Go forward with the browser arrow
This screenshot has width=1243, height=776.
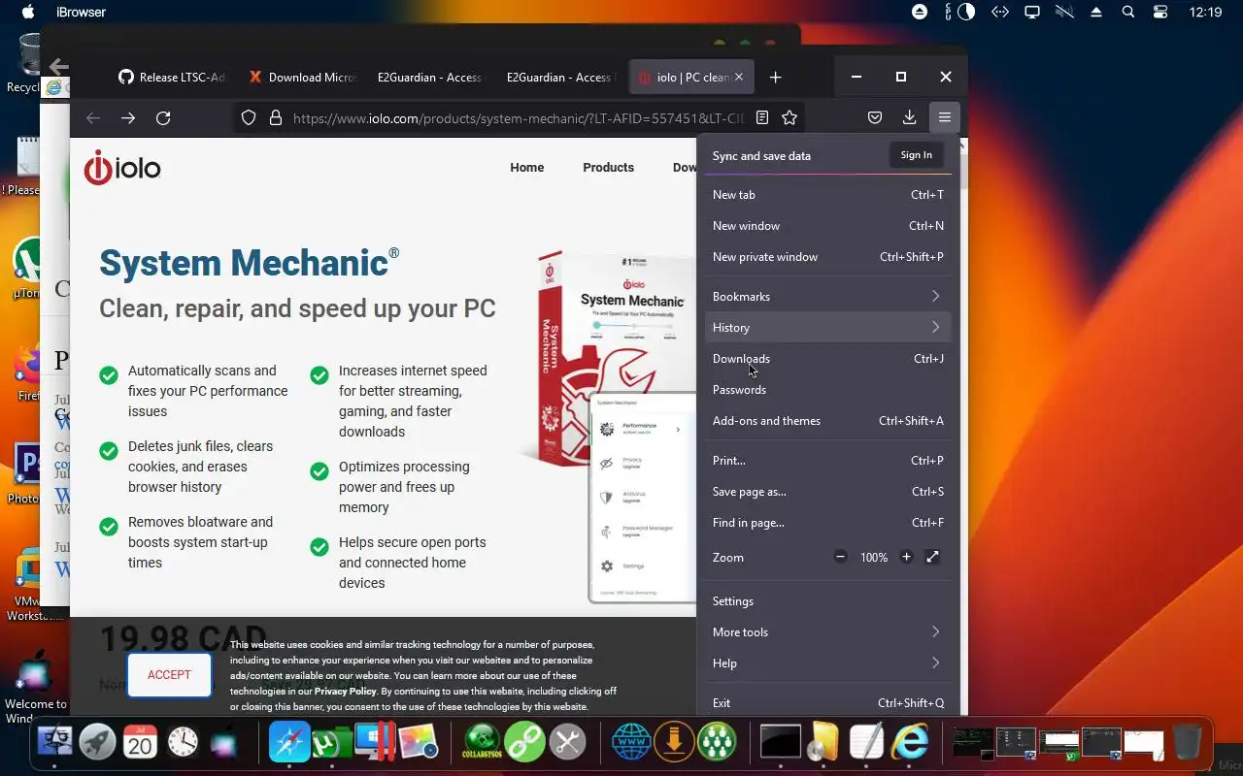tap(128, 117)
